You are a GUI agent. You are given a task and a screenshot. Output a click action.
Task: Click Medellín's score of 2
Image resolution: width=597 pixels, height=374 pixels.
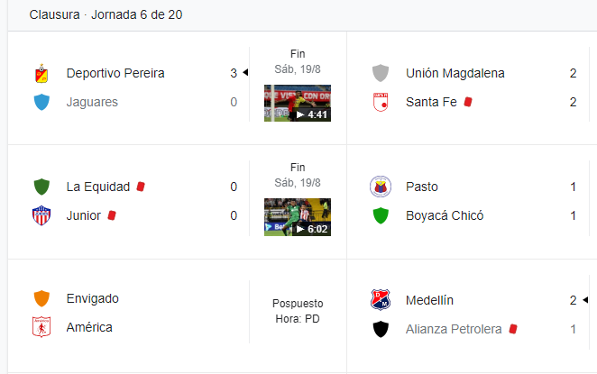(x=573, y=300)
